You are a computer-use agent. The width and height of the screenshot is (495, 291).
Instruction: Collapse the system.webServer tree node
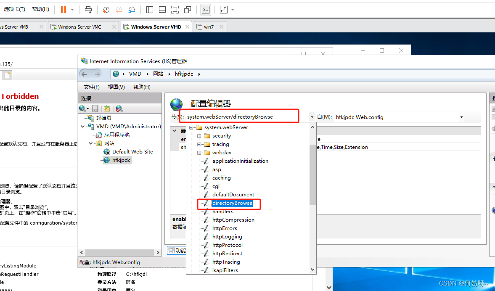[x=191, y=127]
